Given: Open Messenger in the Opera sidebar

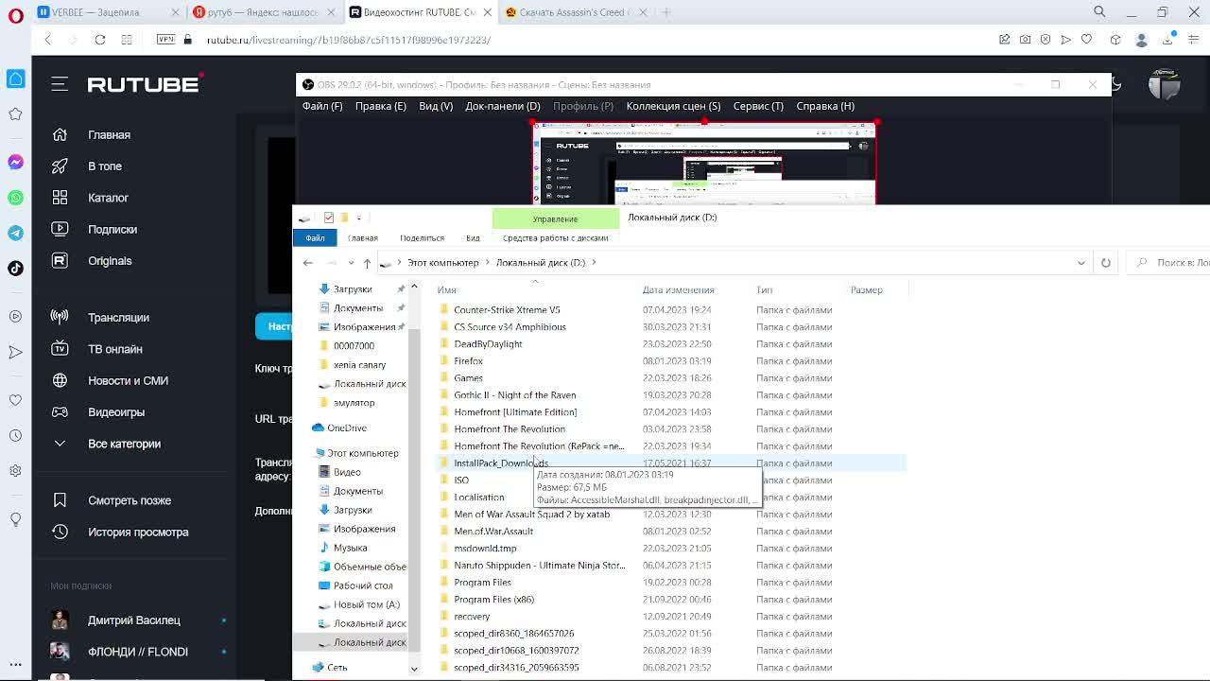Looking at the screenshot, I should [x=15, y=162].
